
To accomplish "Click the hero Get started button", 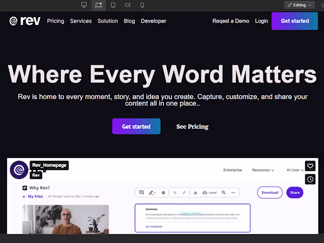I will [x=136, y=126].
